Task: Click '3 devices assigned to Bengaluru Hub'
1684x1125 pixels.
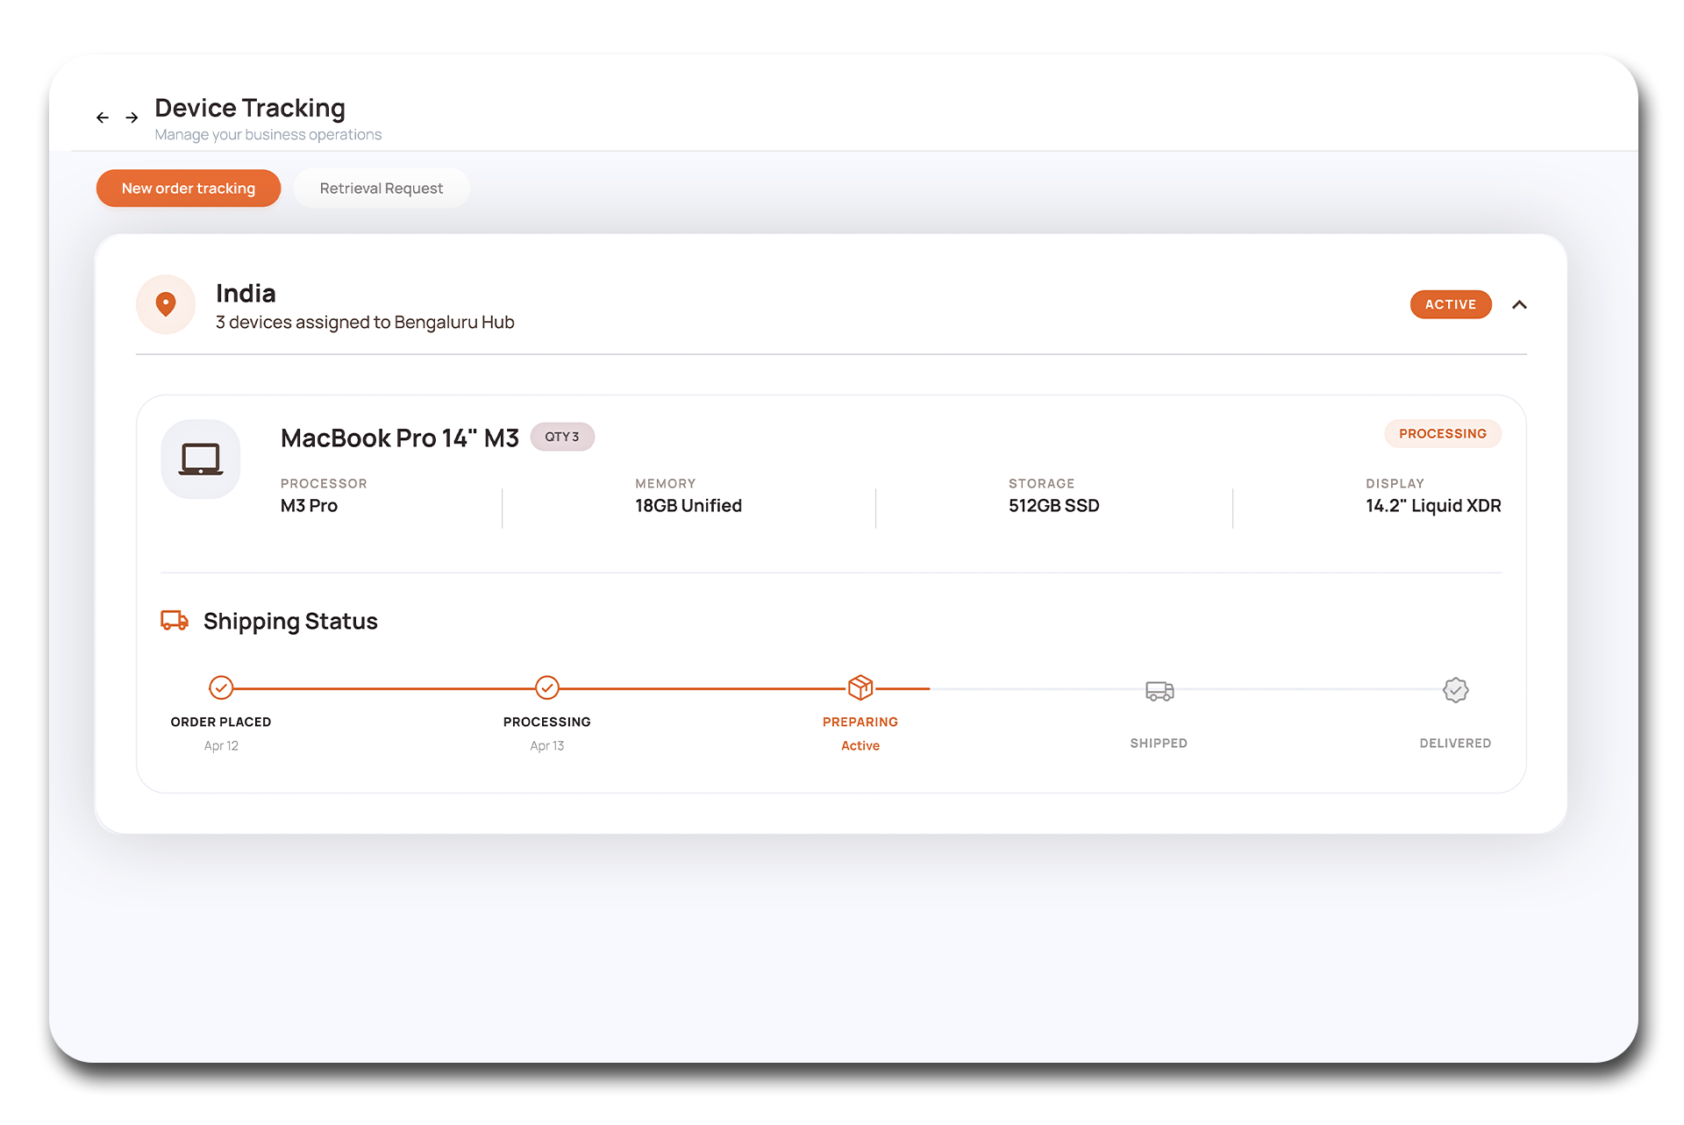Action: (365, 323)
